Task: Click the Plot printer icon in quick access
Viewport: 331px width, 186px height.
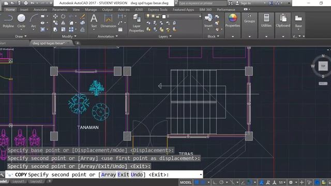Action: pos(26,3)
